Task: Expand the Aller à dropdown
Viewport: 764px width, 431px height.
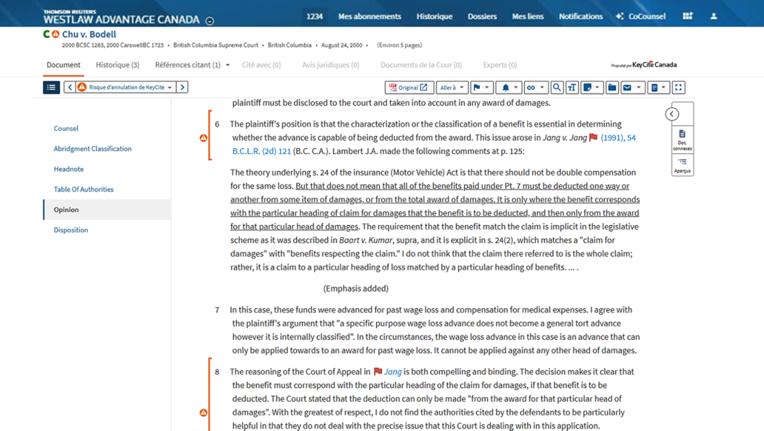Action: 452,88
